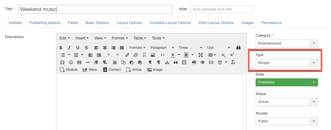Switch to the Fields tab
The height and width of the screenshot is (130, 331).
point(73,23)
